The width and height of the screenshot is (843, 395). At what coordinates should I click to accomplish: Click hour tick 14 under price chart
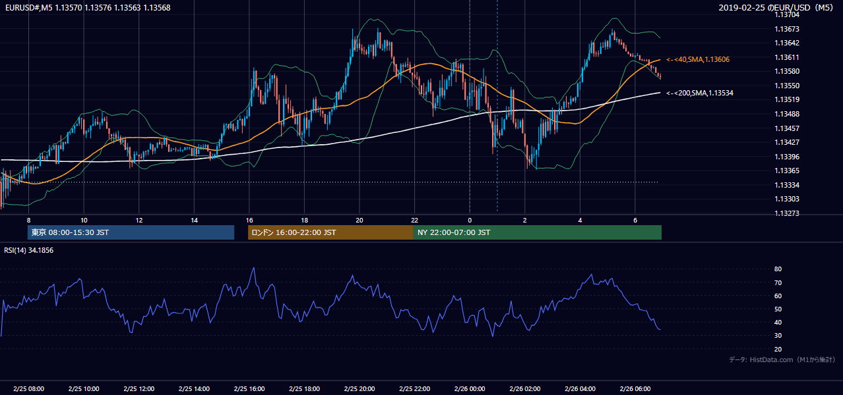point(194,220)
